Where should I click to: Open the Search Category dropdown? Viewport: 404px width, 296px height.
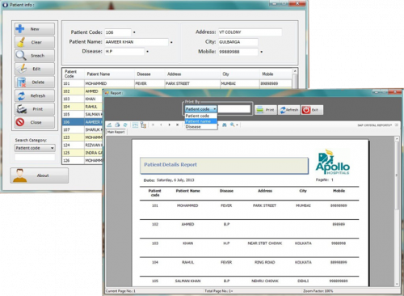coord(35,148)
